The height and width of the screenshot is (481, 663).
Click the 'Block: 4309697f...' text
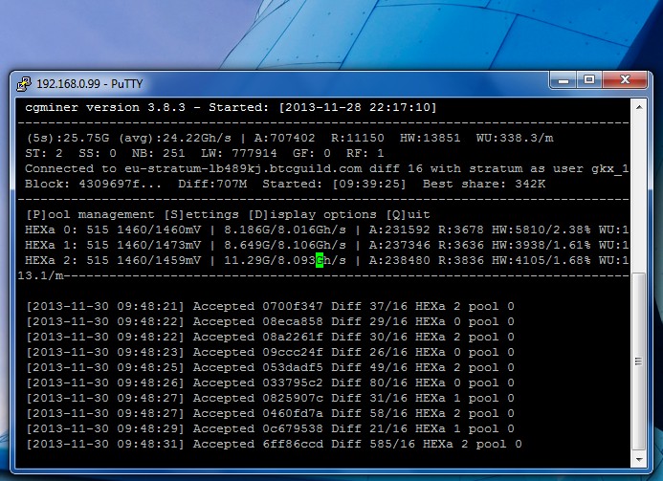pyautogui.click(x=94, y=184)
